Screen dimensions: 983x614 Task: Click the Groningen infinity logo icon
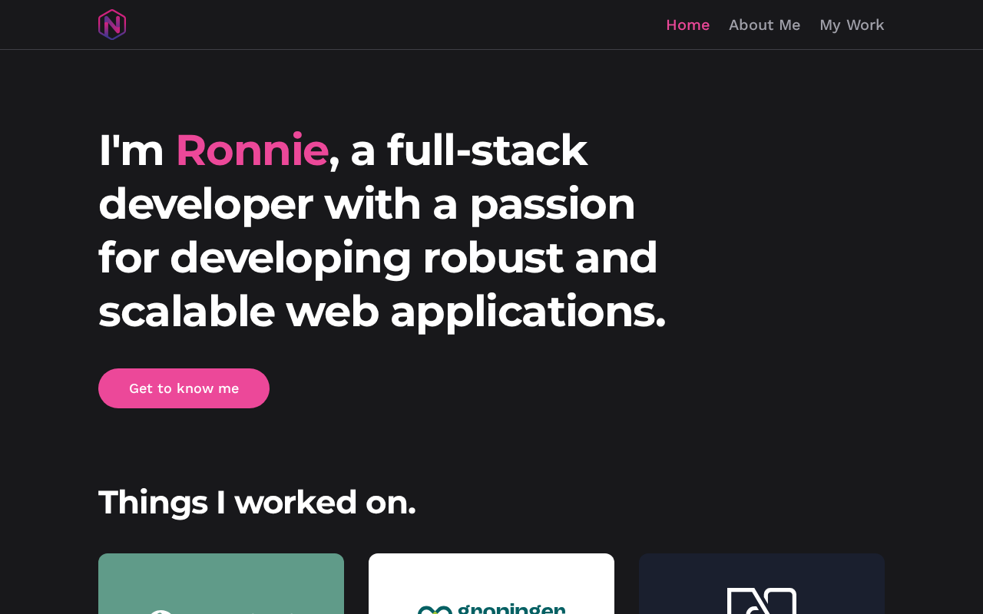[x=435, y=609]
